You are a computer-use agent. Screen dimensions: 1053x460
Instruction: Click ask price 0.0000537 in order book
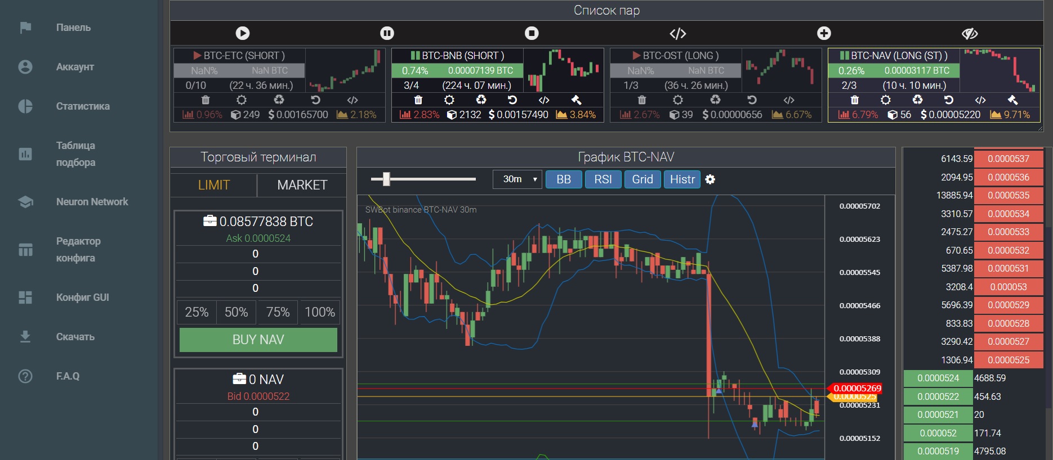point(1008,159)
